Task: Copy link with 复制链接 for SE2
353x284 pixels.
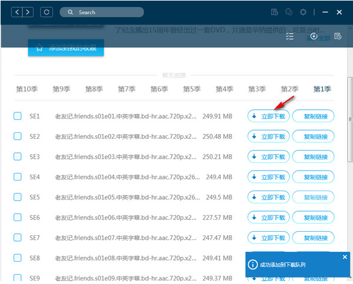Action: (313, 136)
